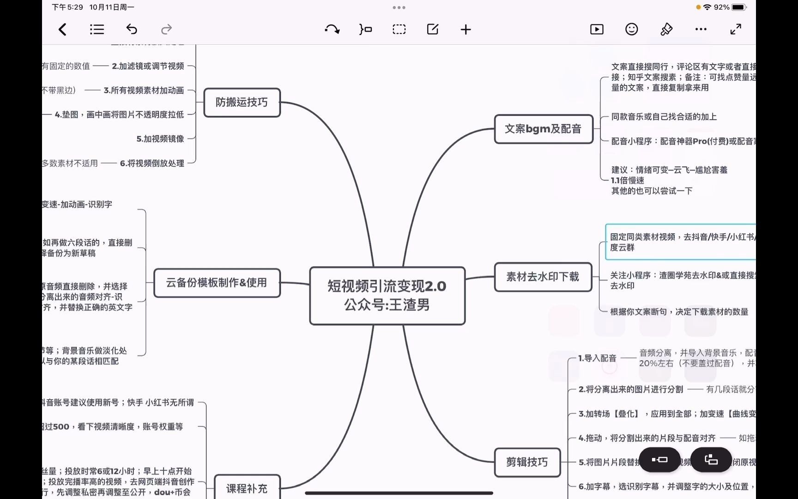Select subtopic 配音小程序：配音神器Pro
This screenshot has width=798, height=499.
683,141
